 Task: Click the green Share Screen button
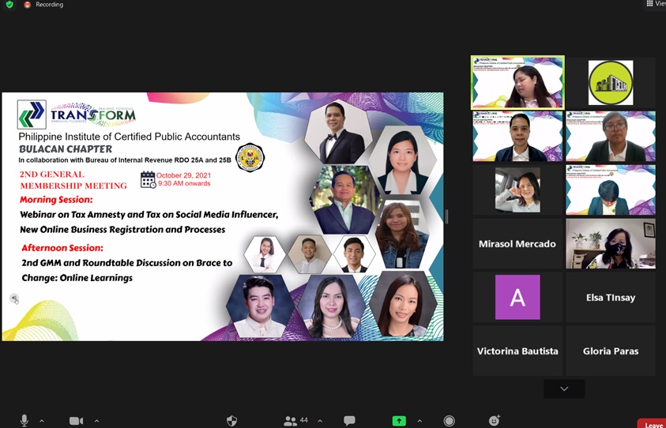tap(399, 421)
